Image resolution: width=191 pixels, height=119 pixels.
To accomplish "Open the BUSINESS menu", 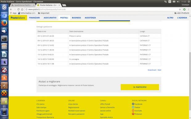I will [76, 18].
